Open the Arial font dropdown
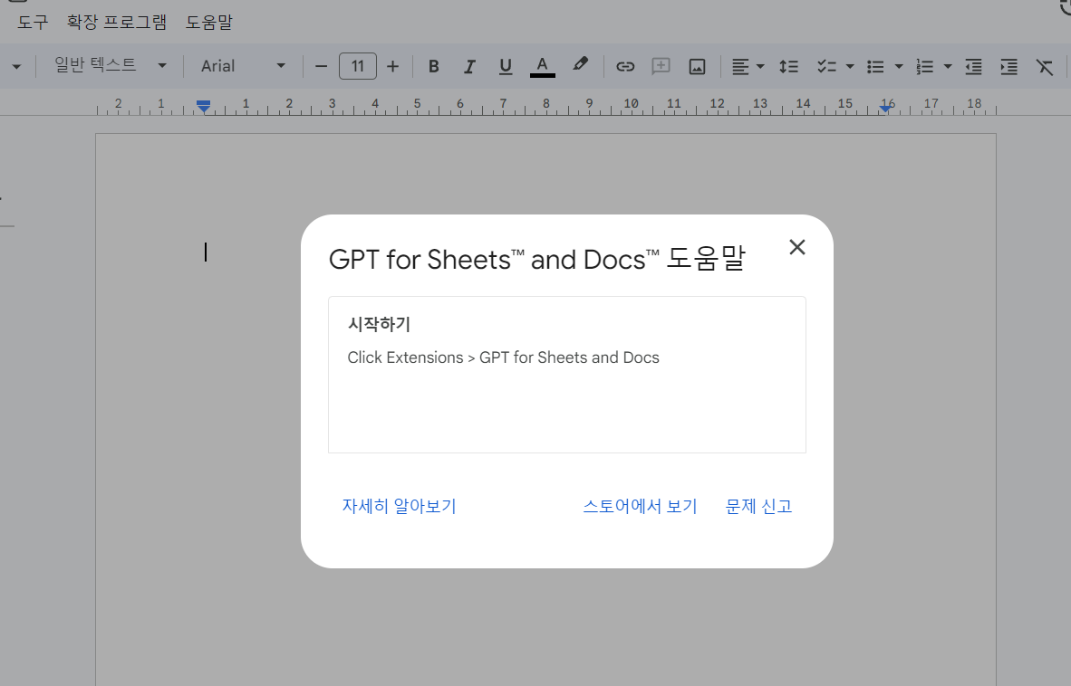The width and height of the screenshot is (1071, 686). [x=243, y=66]
